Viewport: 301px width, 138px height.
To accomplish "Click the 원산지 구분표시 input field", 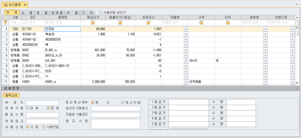I will pos(116,108).
